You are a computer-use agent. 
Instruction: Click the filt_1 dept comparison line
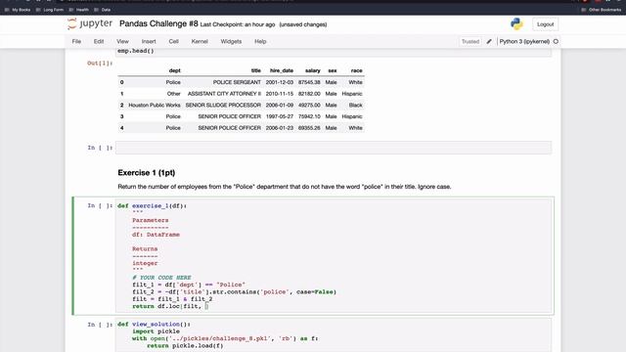click(189, 285)
